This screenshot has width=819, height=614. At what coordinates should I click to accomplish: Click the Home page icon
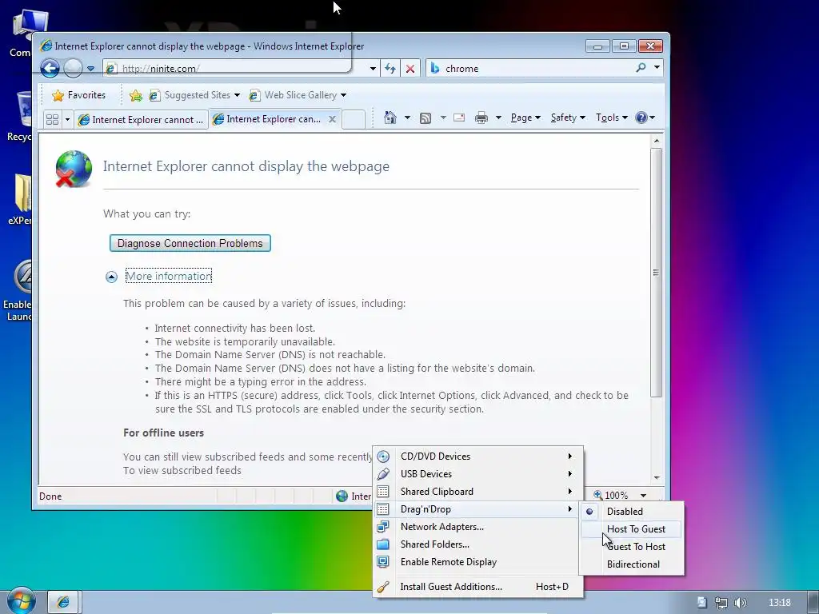coord(390,118)
